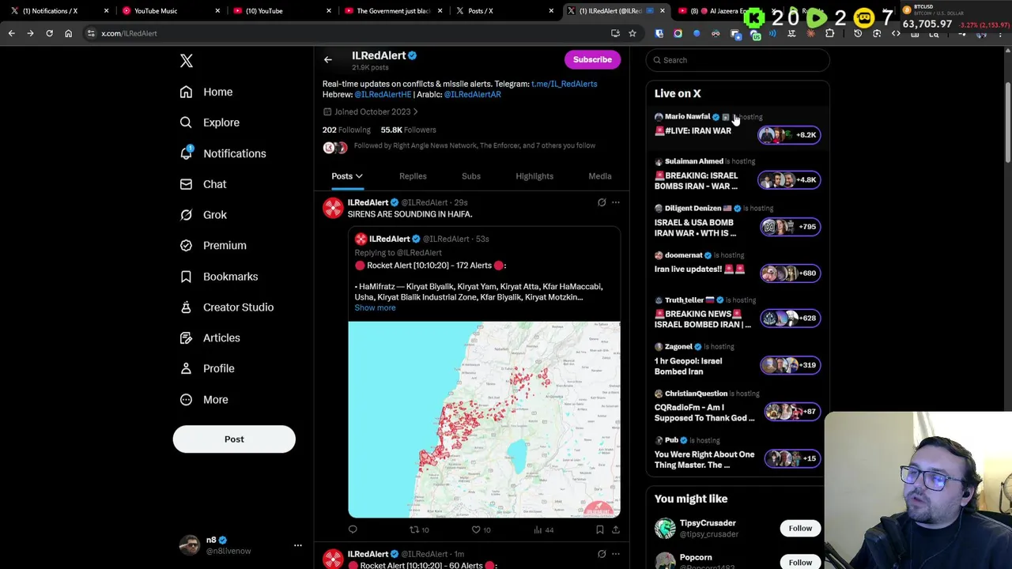Open the browser home button
Screen dimensions: 1012x569
pyautogui.click(x=68, y=33)
